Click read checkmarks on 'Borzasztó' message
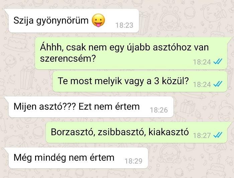This screenshot has height=178, width=234. 218,135
